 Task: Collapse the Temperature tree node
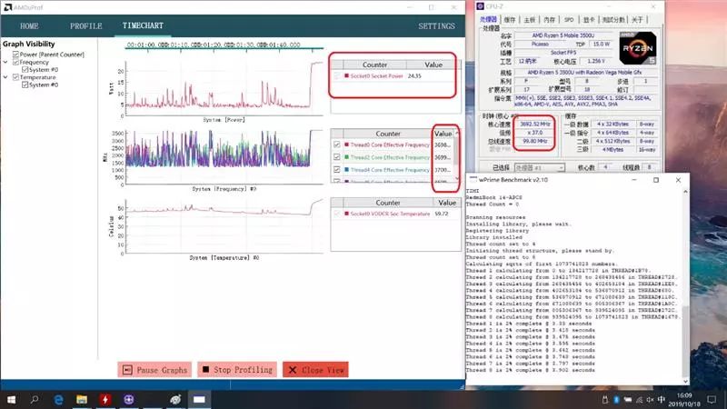click(5, 77)
